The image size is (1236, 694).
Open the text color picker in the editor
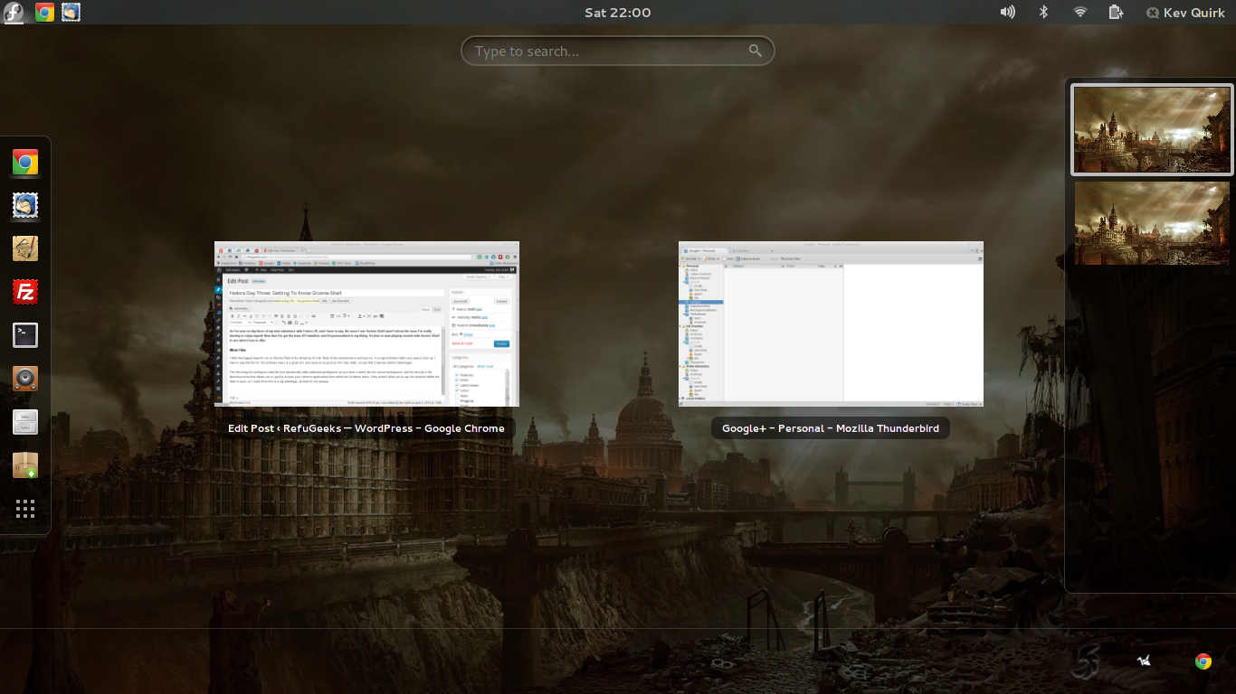point(360,315)
